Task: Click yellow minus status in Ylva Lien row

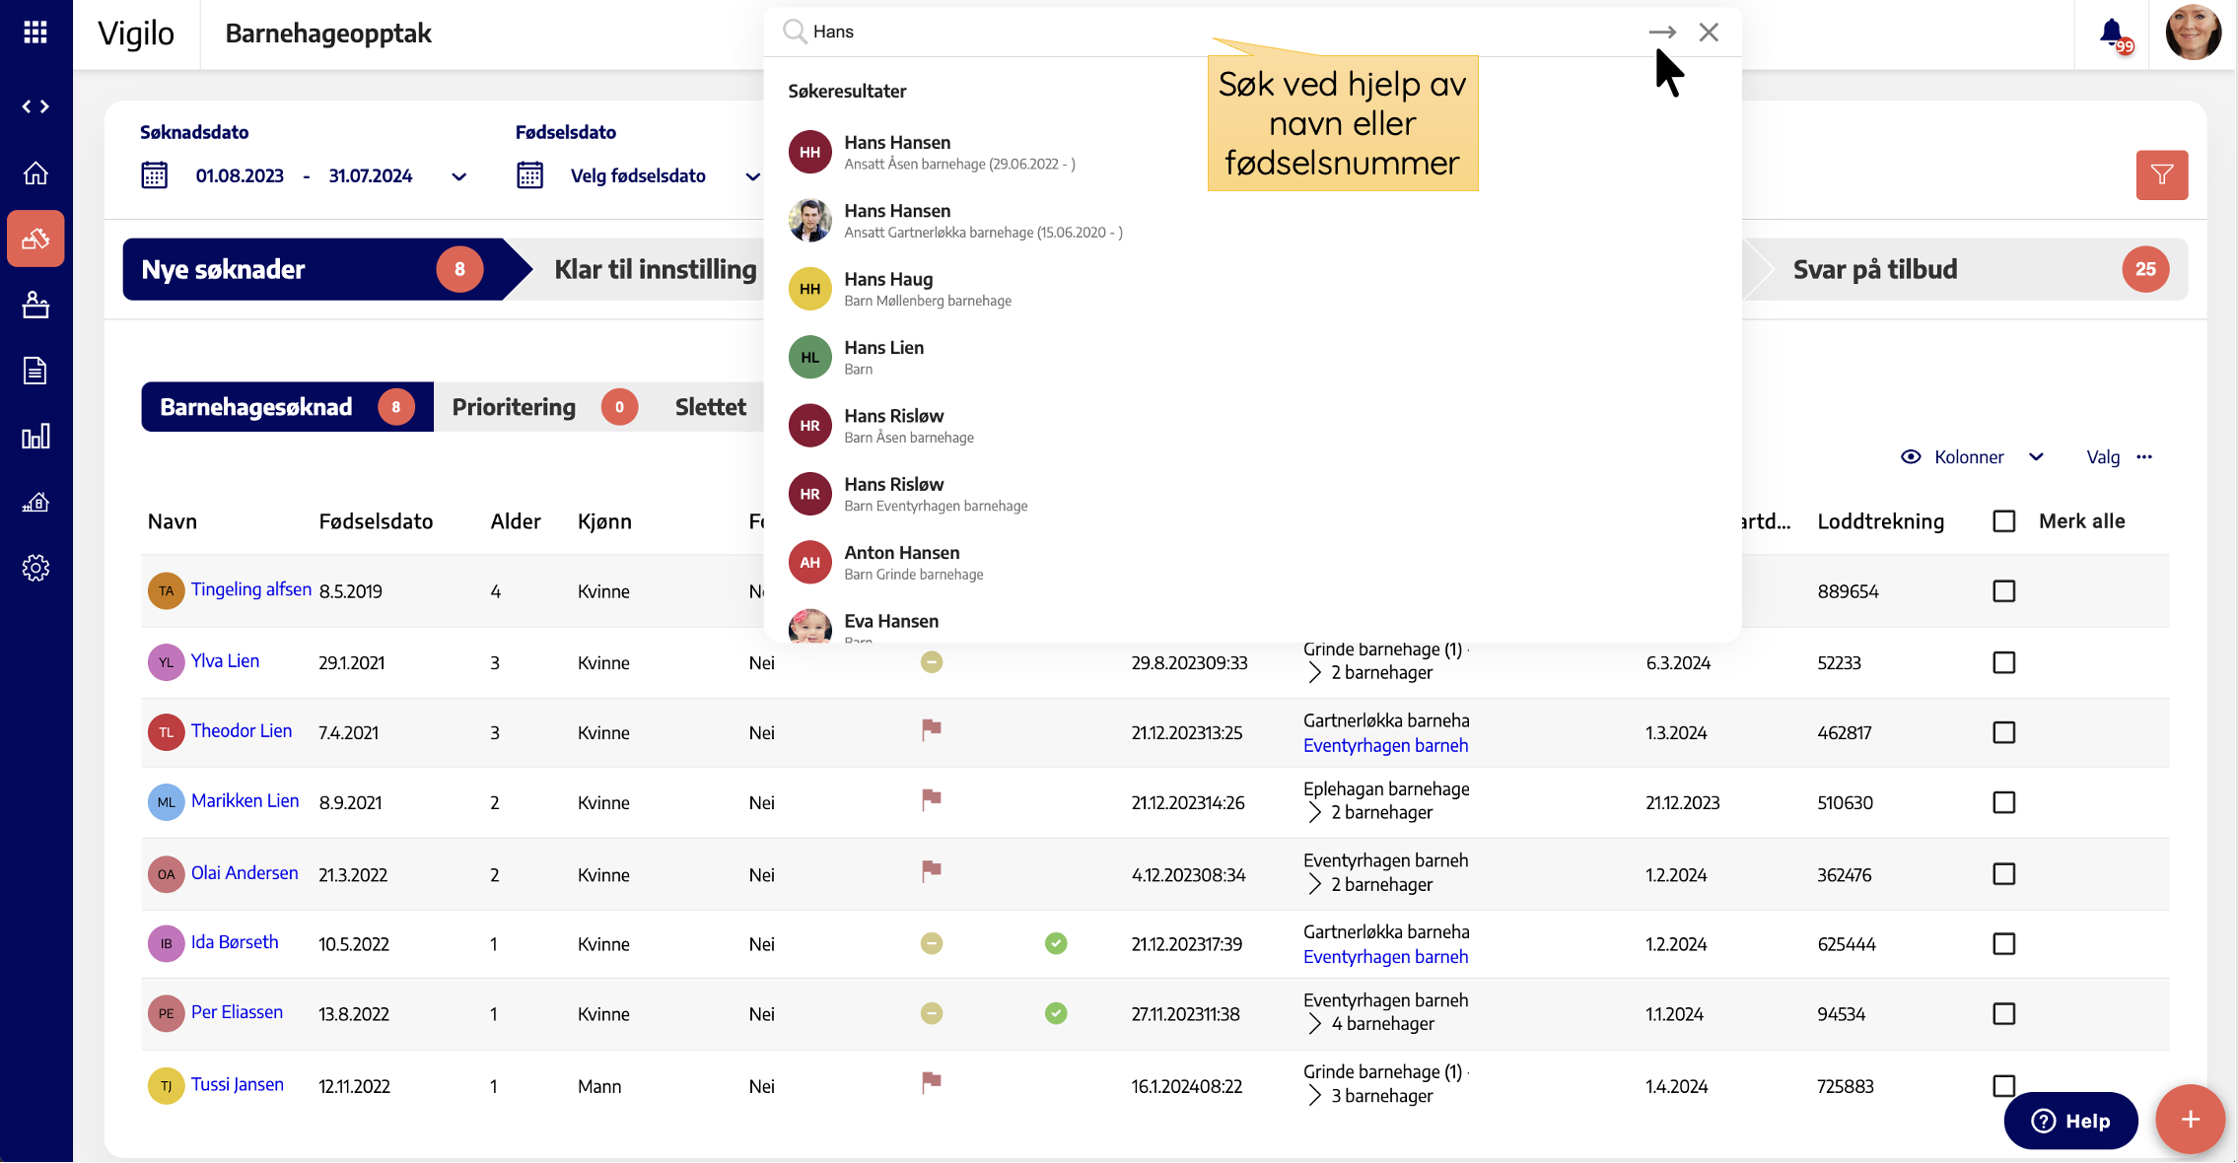Action: tap(932, 662)
